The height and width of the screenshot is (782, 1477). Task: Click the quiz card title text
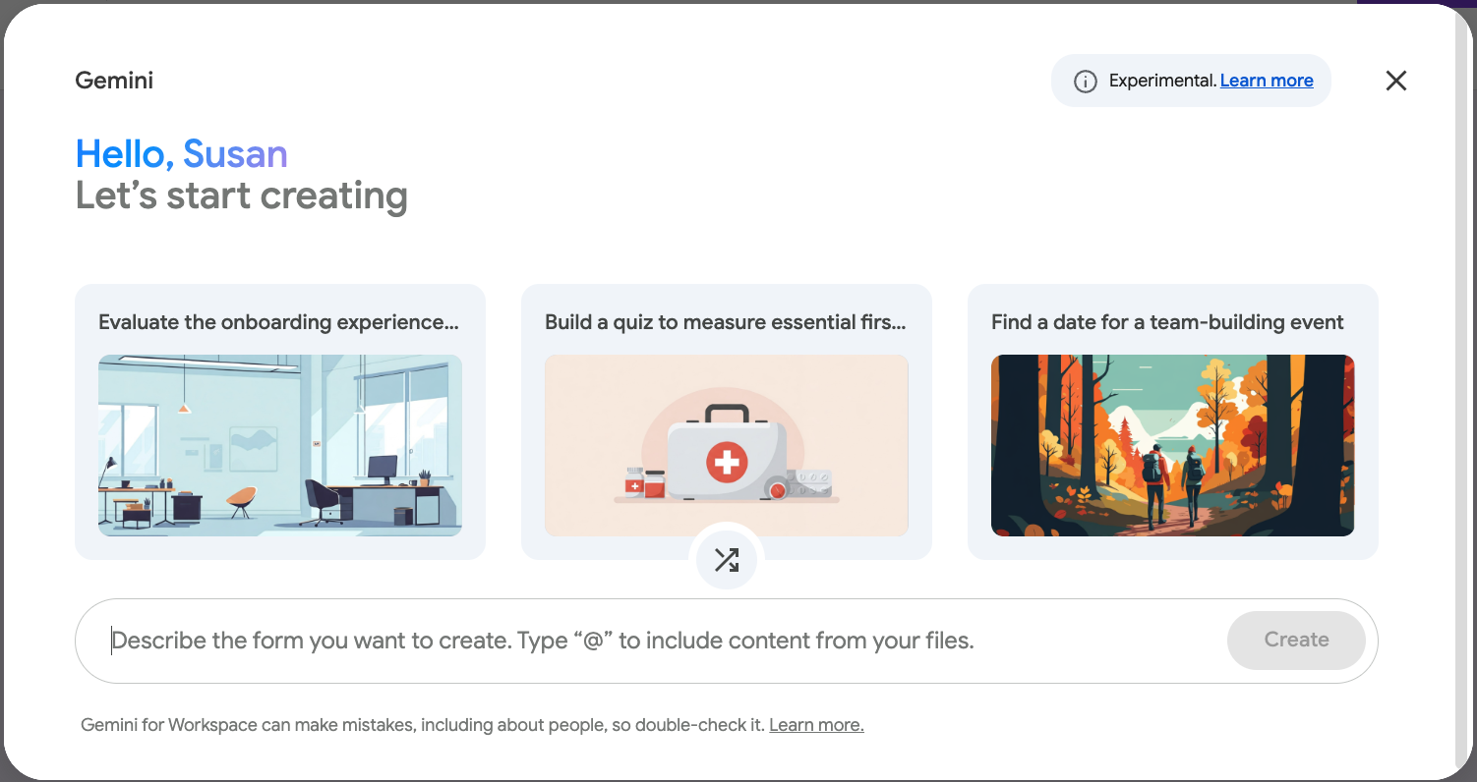tap(726, 321)
